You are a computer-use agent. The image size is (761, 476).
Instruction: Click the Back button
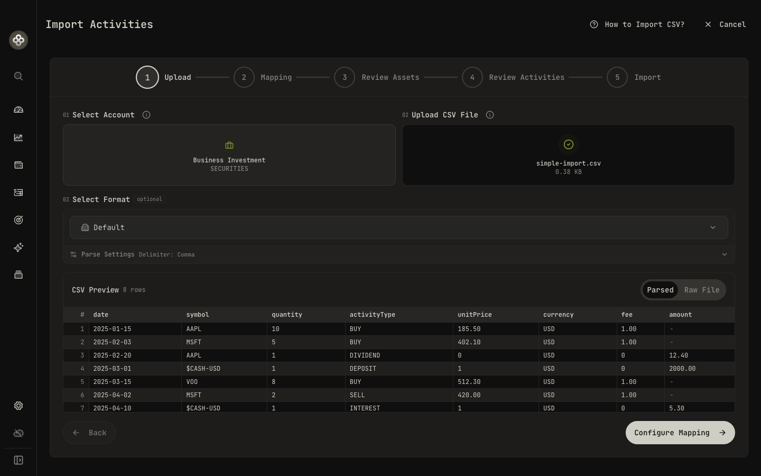point(89,433)
